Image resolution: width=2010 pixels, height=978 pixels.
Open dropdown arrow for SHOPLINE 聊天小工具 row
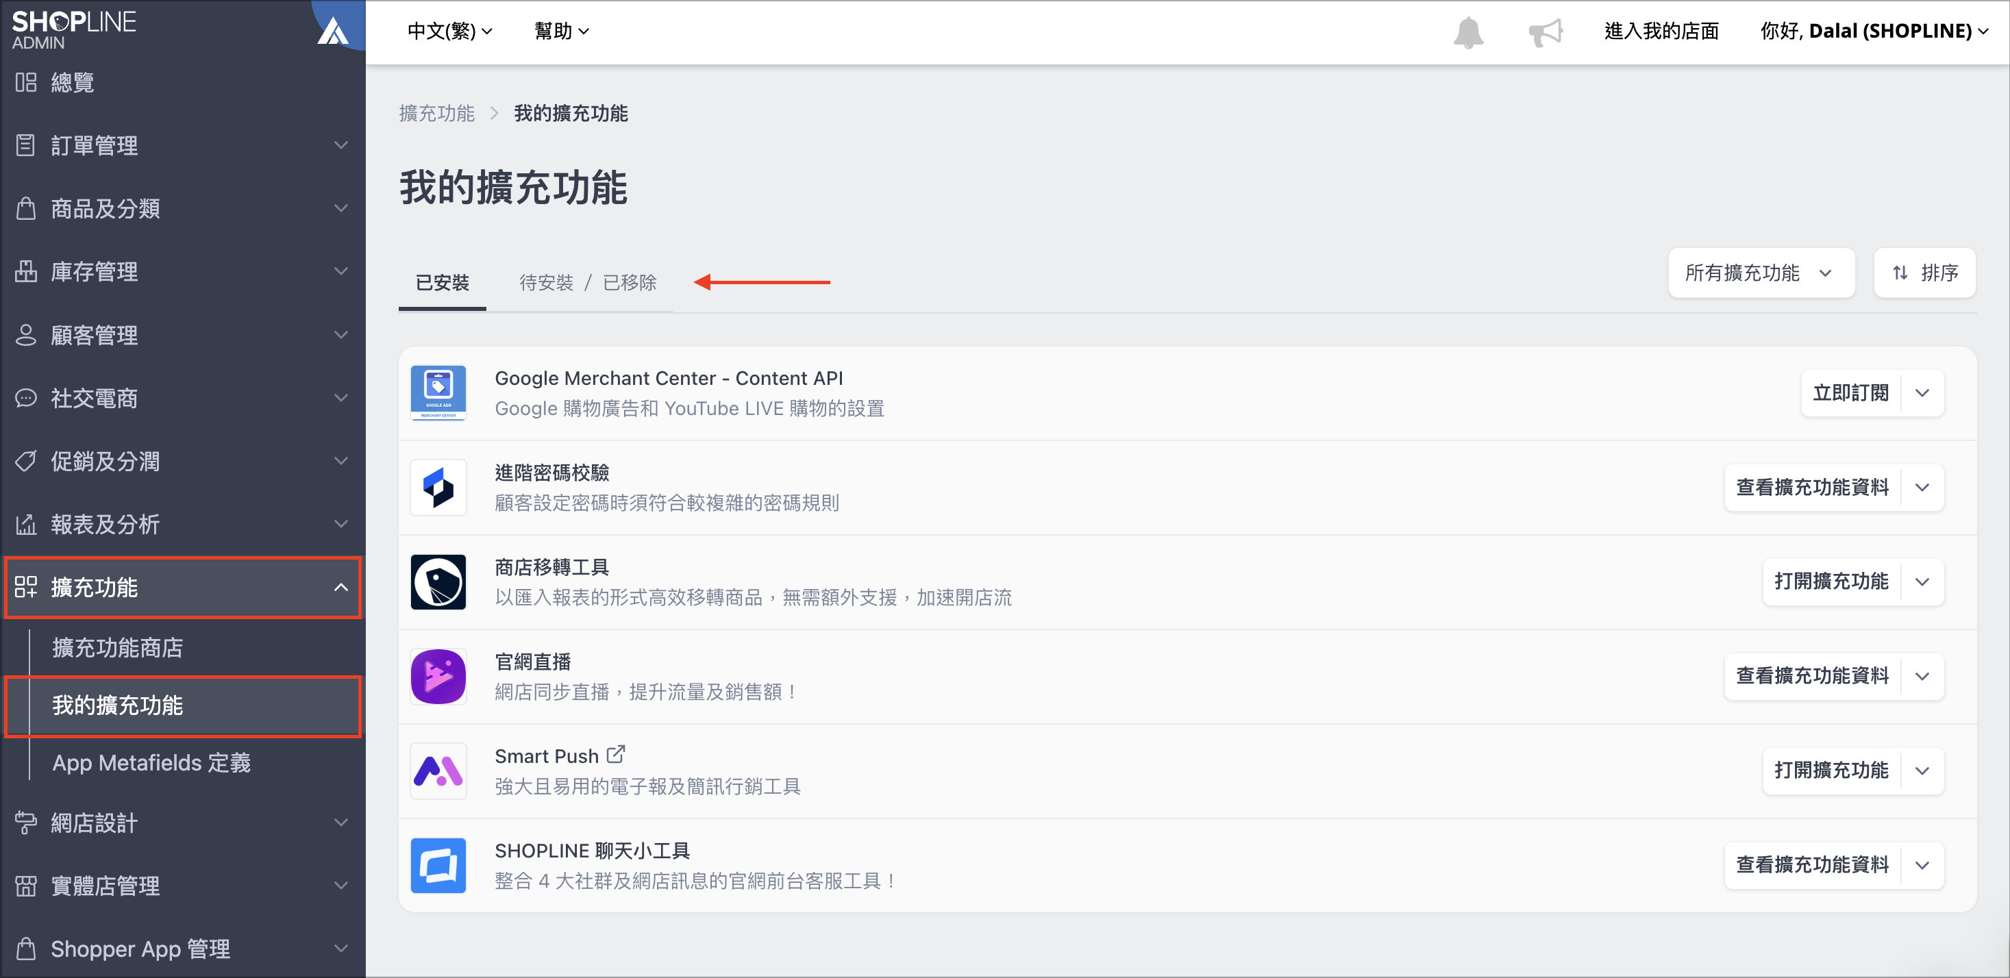pos(1922,865)
